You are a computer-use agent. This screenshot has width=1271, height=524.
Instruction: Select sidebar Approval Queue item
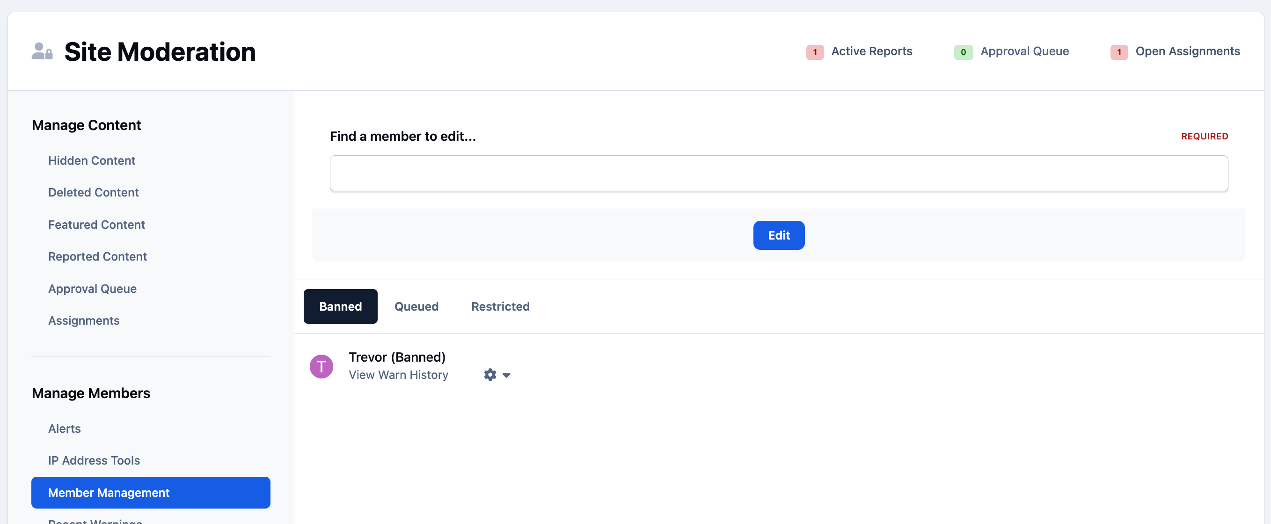coord(92,289)
